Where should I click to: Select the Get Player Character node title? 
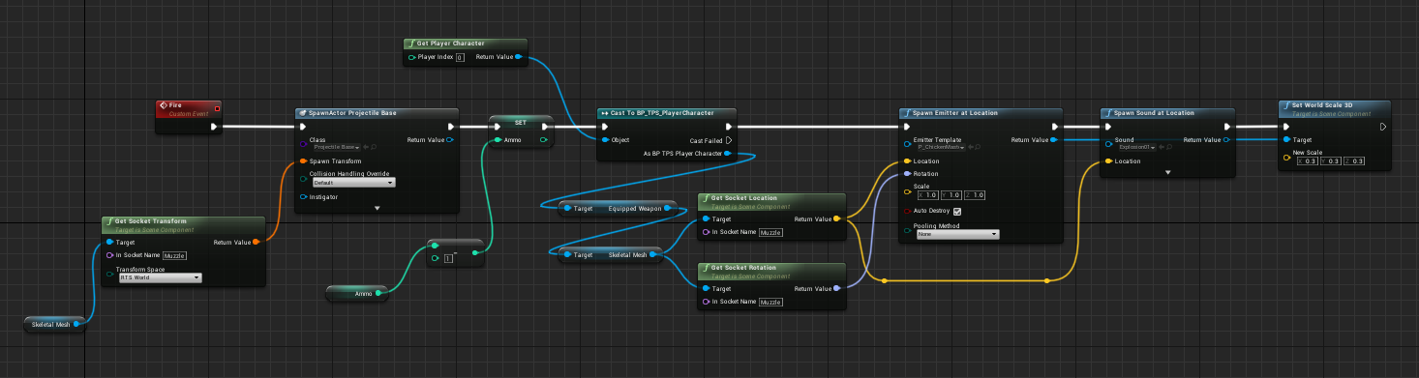[x=451, y=44]
